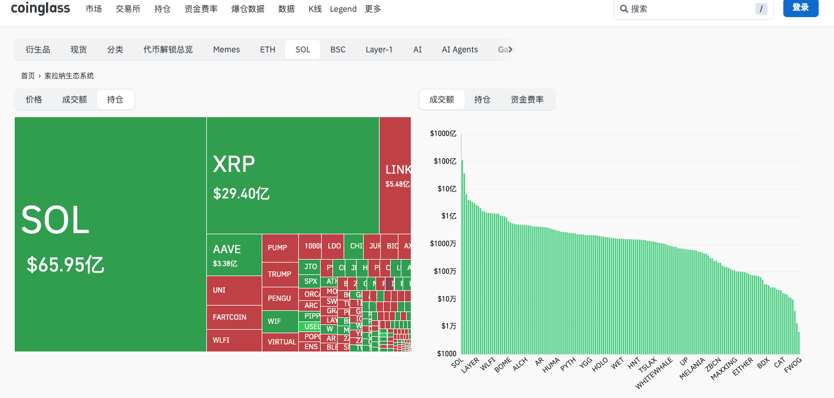Click the slash shortcut badge in search box
The height and width of the screenshot is (398, 834).
pyautogui.click(x=762, y=9)
